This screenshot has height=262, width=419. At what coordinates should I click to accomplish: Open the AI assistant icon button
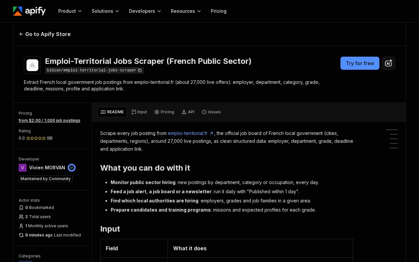click(x=389, y=63)
